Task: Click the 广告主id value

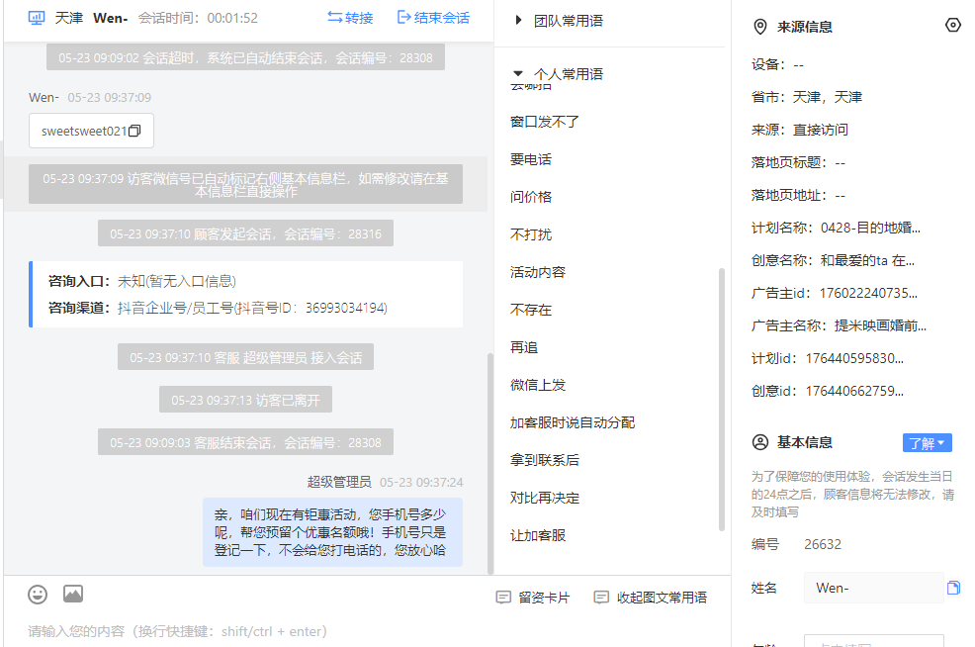Action: coord(868,293)
